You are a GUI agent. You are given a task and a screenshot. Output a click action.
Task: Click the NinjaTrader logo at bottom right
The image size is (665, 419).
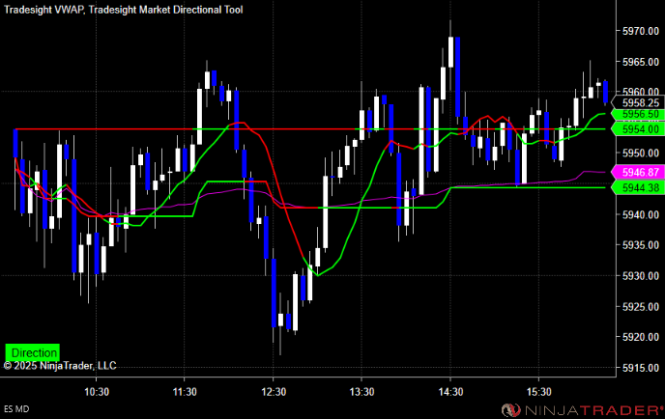coord(582,409)
